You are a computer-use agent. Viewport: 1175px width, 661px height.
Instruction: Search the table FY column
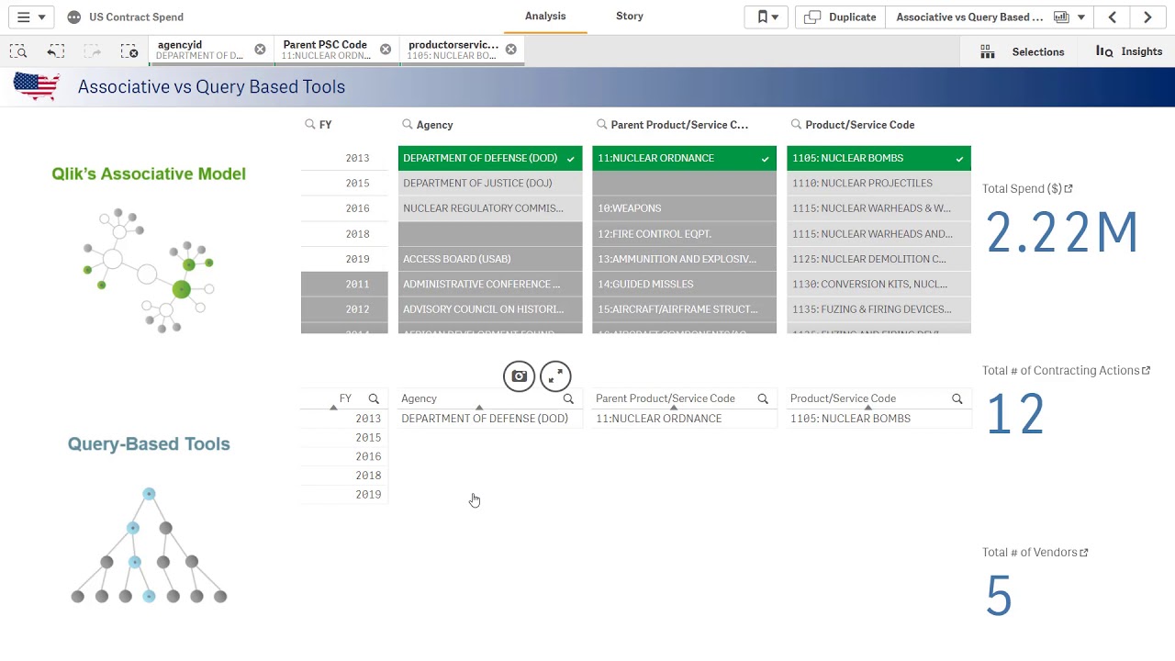pos(374,398)
